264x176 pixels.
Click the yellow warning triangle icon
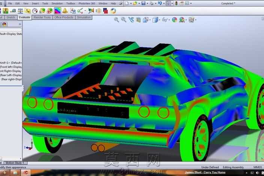point(65,11)
